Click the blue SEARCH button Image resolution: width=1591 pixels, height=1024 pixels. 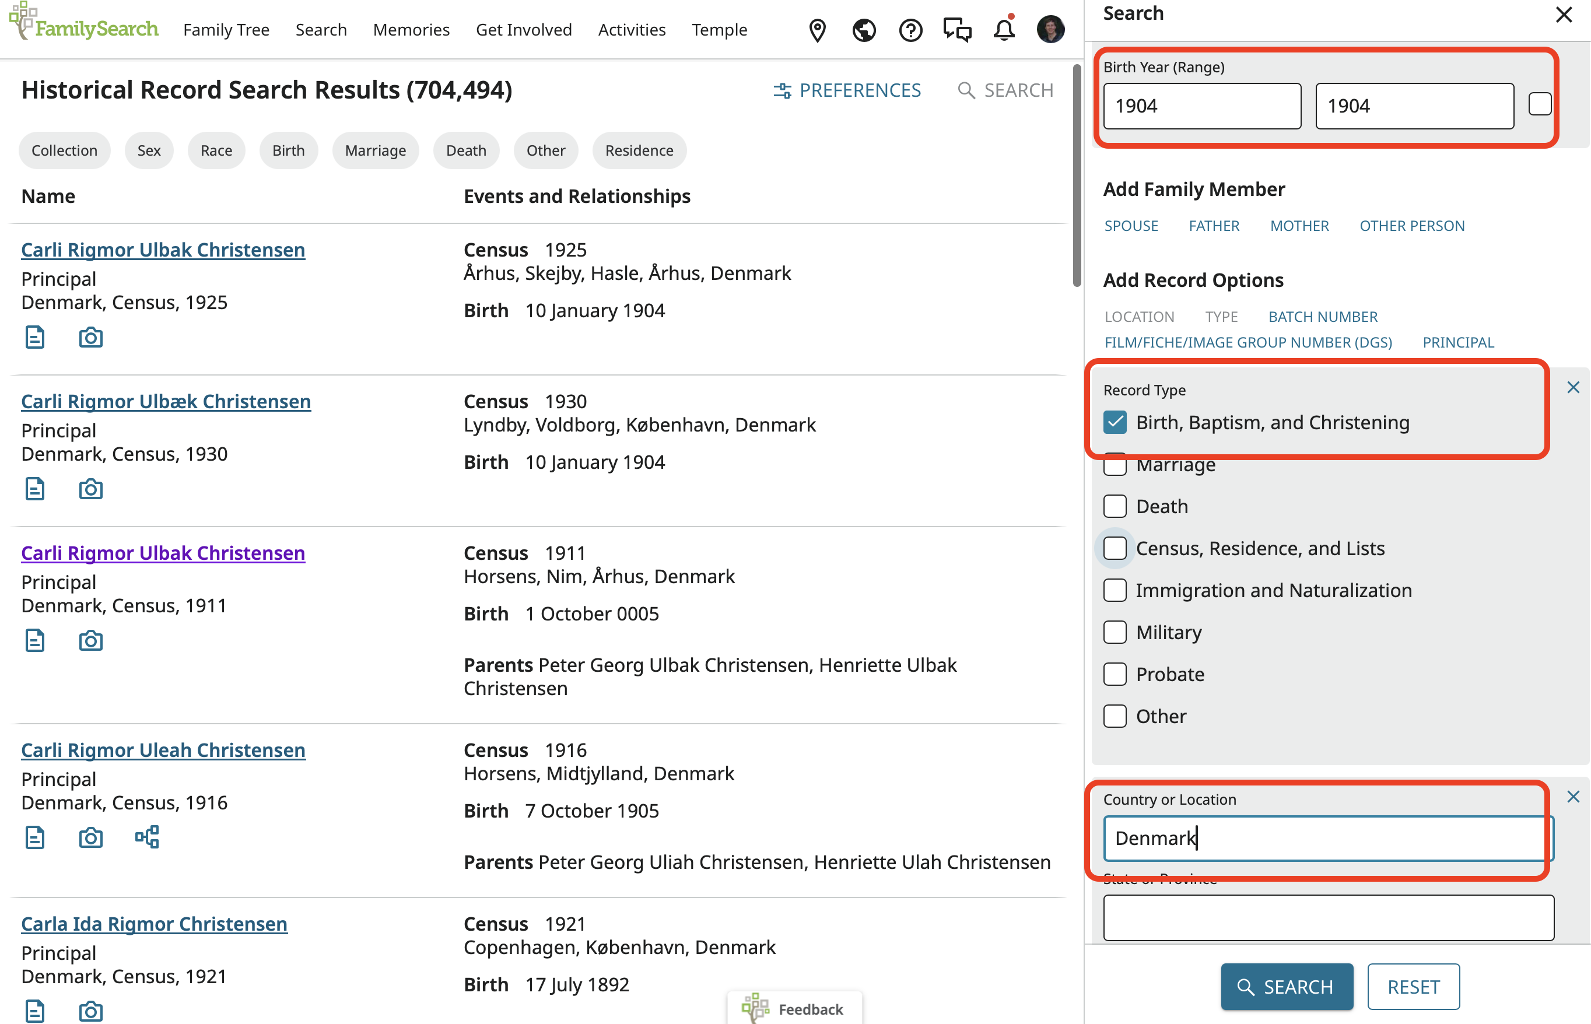click(1286, 986)
